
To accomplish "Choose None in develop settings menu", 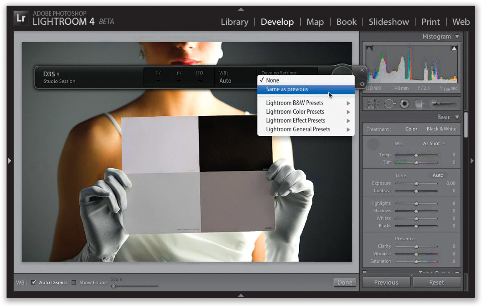I will pos(306,80).
